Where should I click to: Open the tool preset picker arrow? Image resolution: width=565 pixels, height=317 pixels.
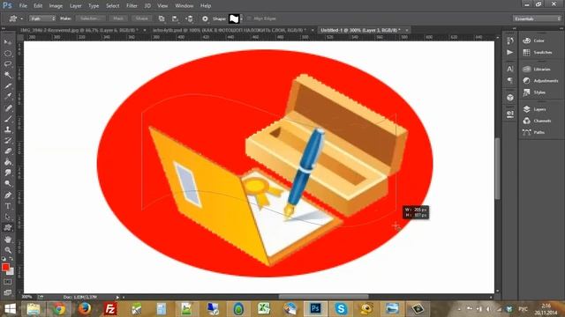pos(21,18)
